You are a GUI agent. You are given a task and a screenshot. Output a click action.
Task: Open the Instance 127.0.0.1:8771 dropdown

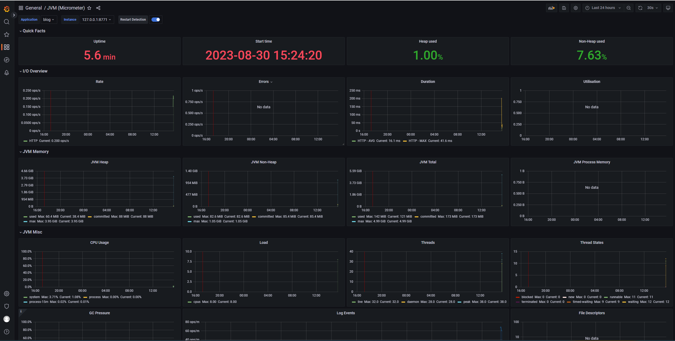coord(97,20)
